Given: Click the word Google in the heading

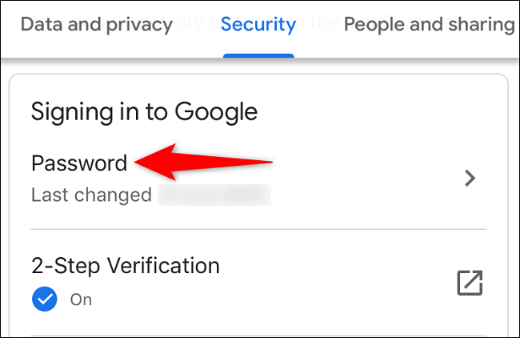Looking at the screenshot, I should click(218, 111).
